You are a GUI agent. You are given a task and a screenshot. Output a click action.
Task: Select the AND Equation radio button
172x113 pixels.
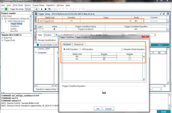pyautogui.click(x=64, y=49)
